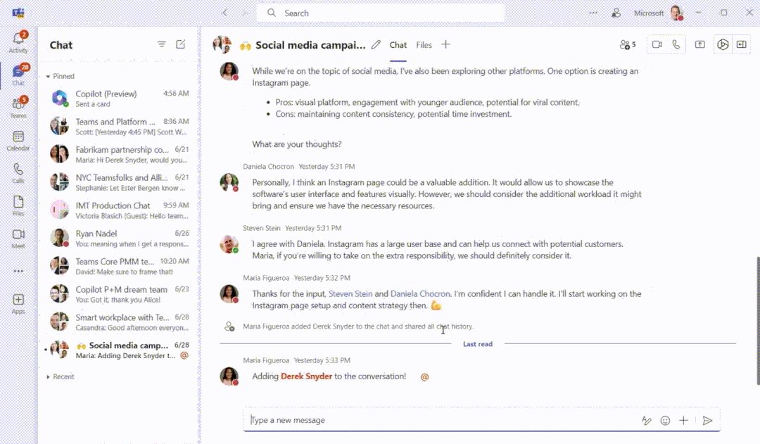The width and height of the screenshot is (760, 444).
Task: Filter the chat list
Action: pyautogui.click(x=162, y=45)
